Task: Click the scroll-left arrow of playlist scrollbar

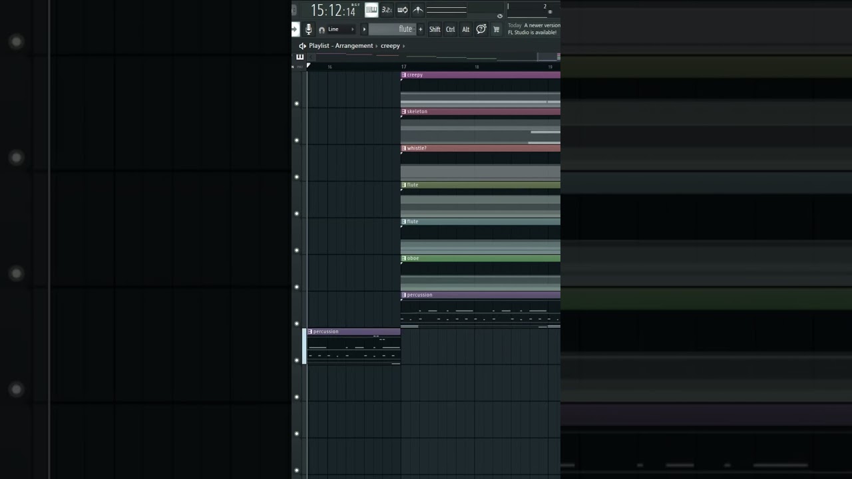Action: [x=311, y=57]
